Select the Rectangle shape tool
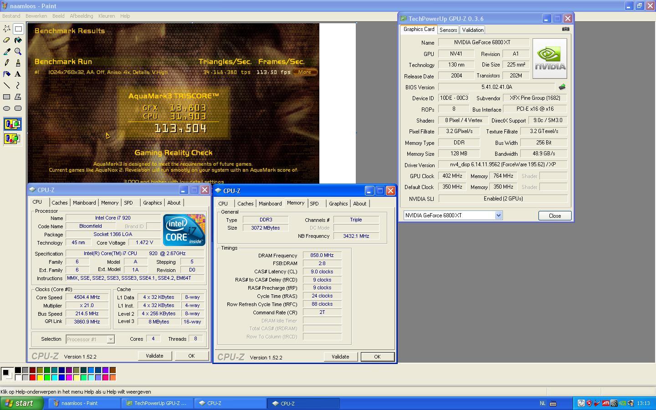The width and height of the screenshot is (656, 410). click(7, 97)
